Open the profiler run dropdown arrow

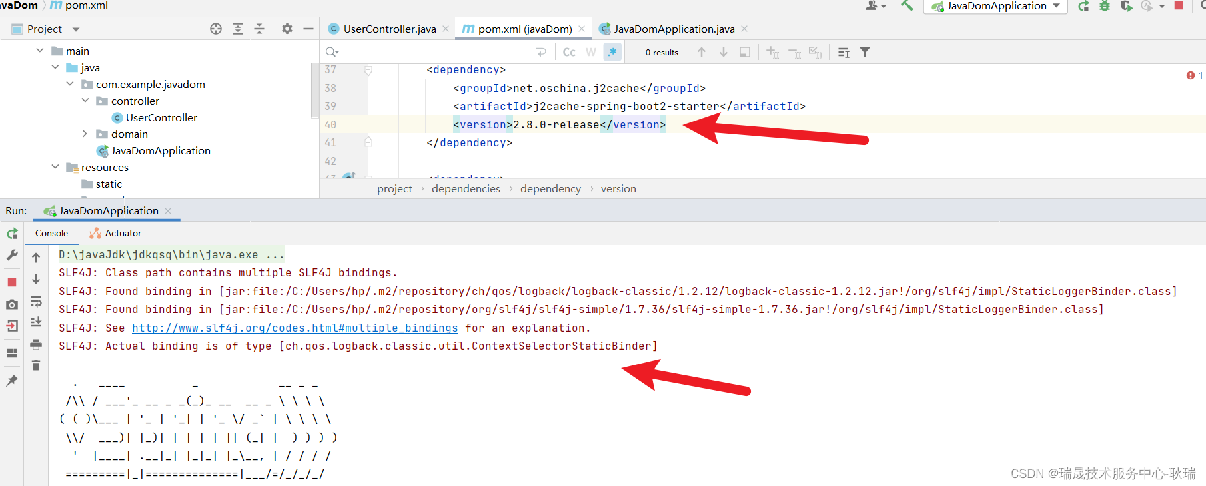pos(1162,6)
